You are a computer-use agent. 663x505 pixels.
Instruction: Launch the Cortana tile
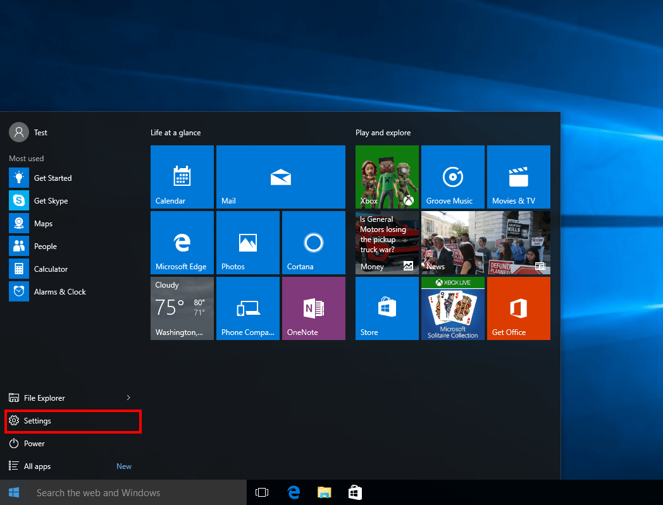(x=313, y=243)
